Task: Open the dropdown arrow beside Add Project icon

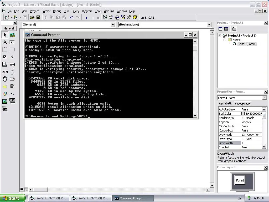Action: point(11,18)
